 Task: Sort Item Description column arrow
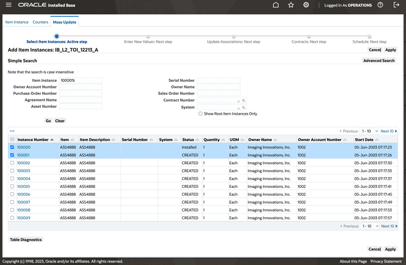click(113, 140)
